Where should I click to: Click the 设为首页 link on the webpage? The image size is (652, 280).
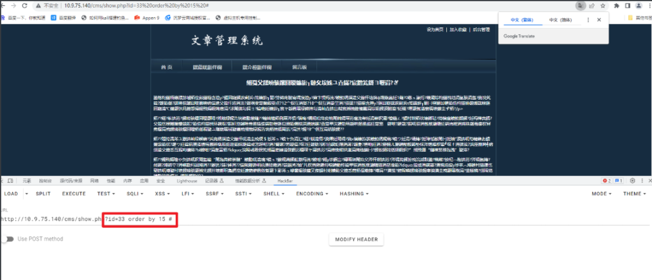435,29
